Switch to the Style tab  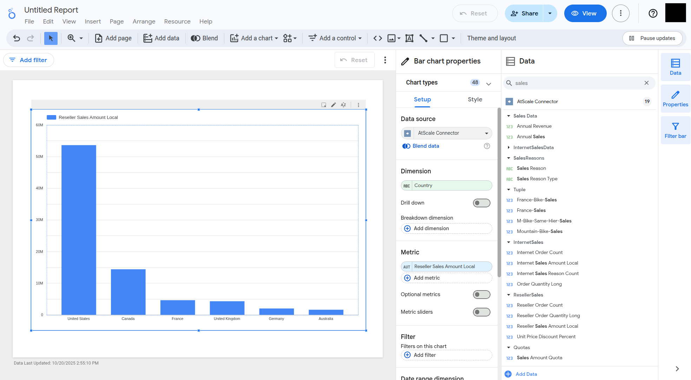[x=475, y=99]
